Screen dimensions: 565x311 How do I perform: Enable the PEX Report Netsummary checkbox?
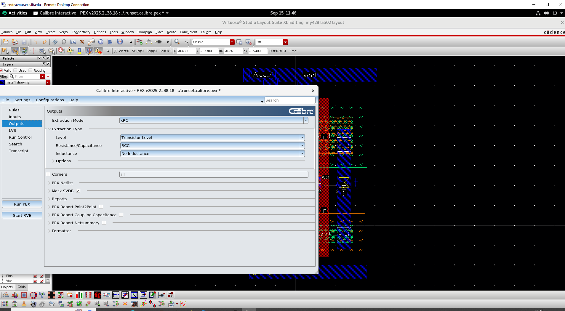tap(104, 223)
